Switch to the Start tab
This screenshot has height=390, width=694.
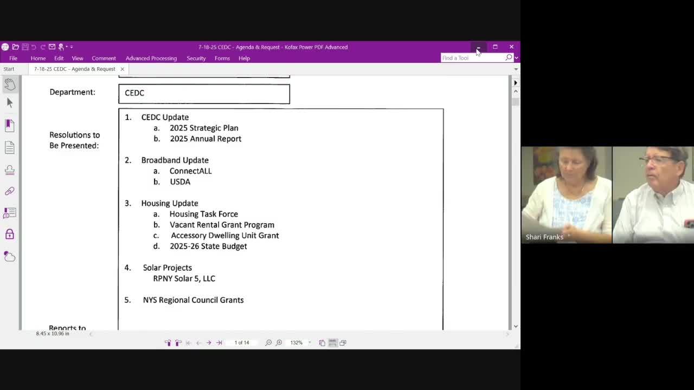(9, 69)
